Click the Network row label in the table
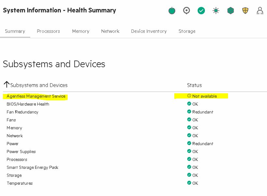Screen dimensions: 267x196 pyautogui.click(x=15, y=136)
